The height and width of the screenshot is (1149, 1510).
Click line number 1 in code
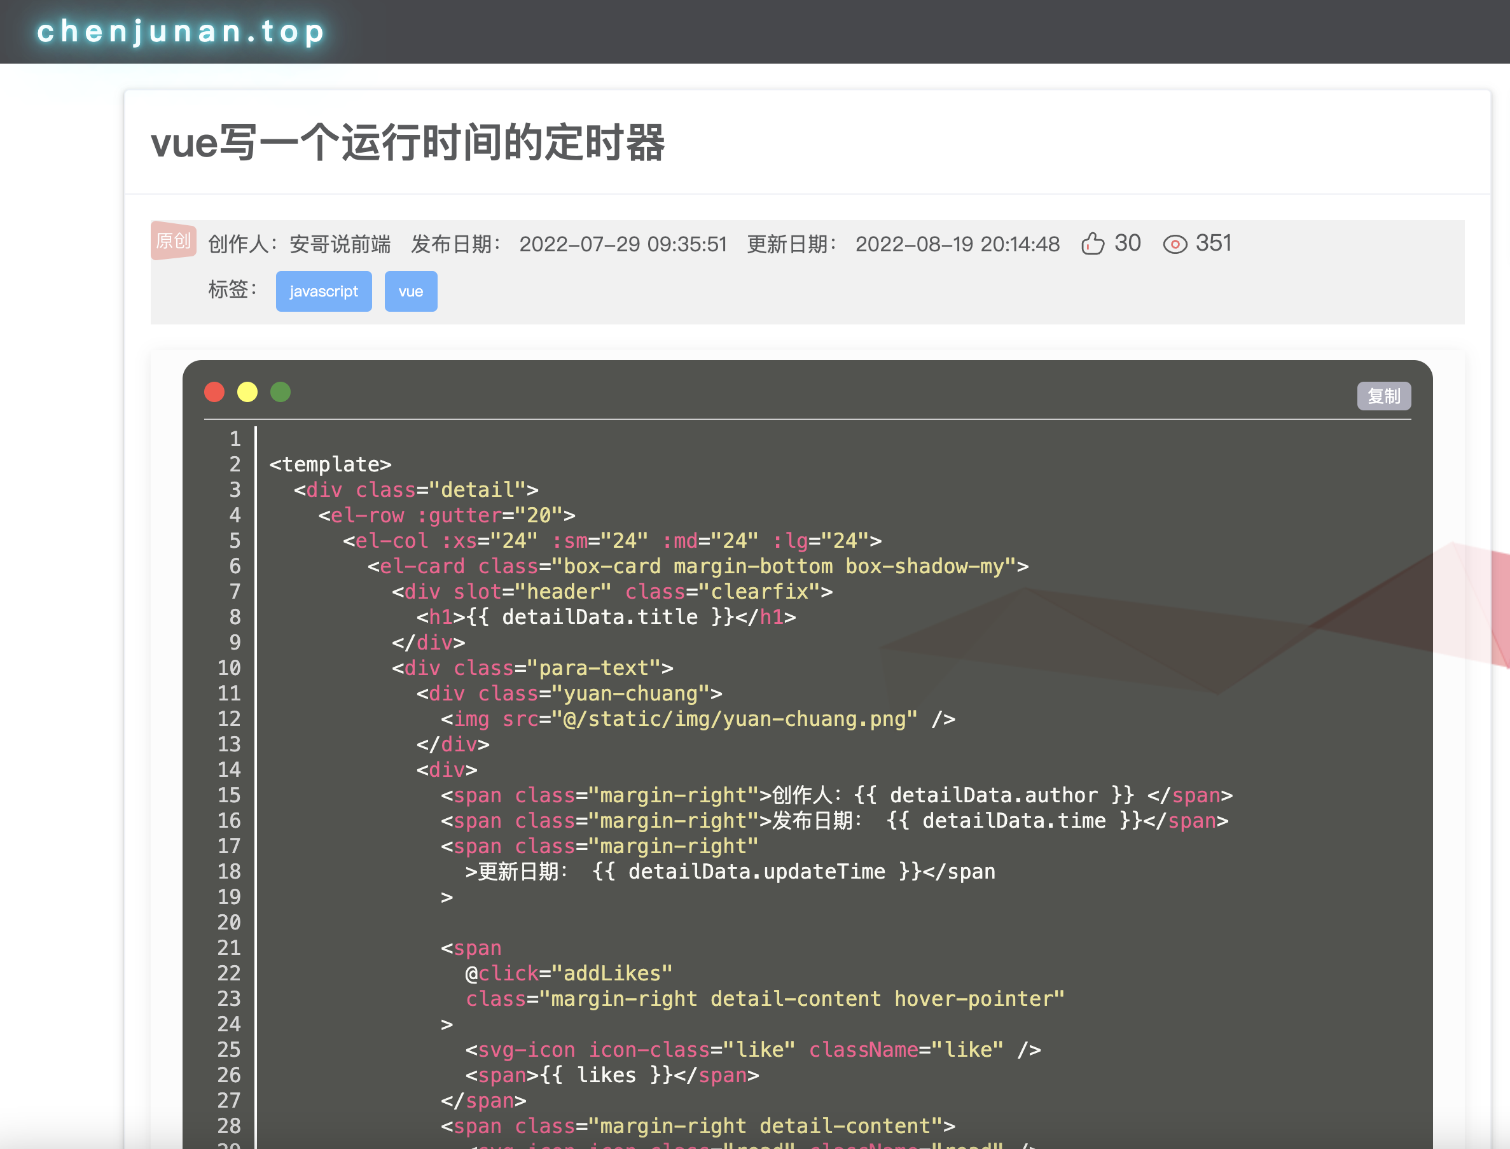pos(235,438)
